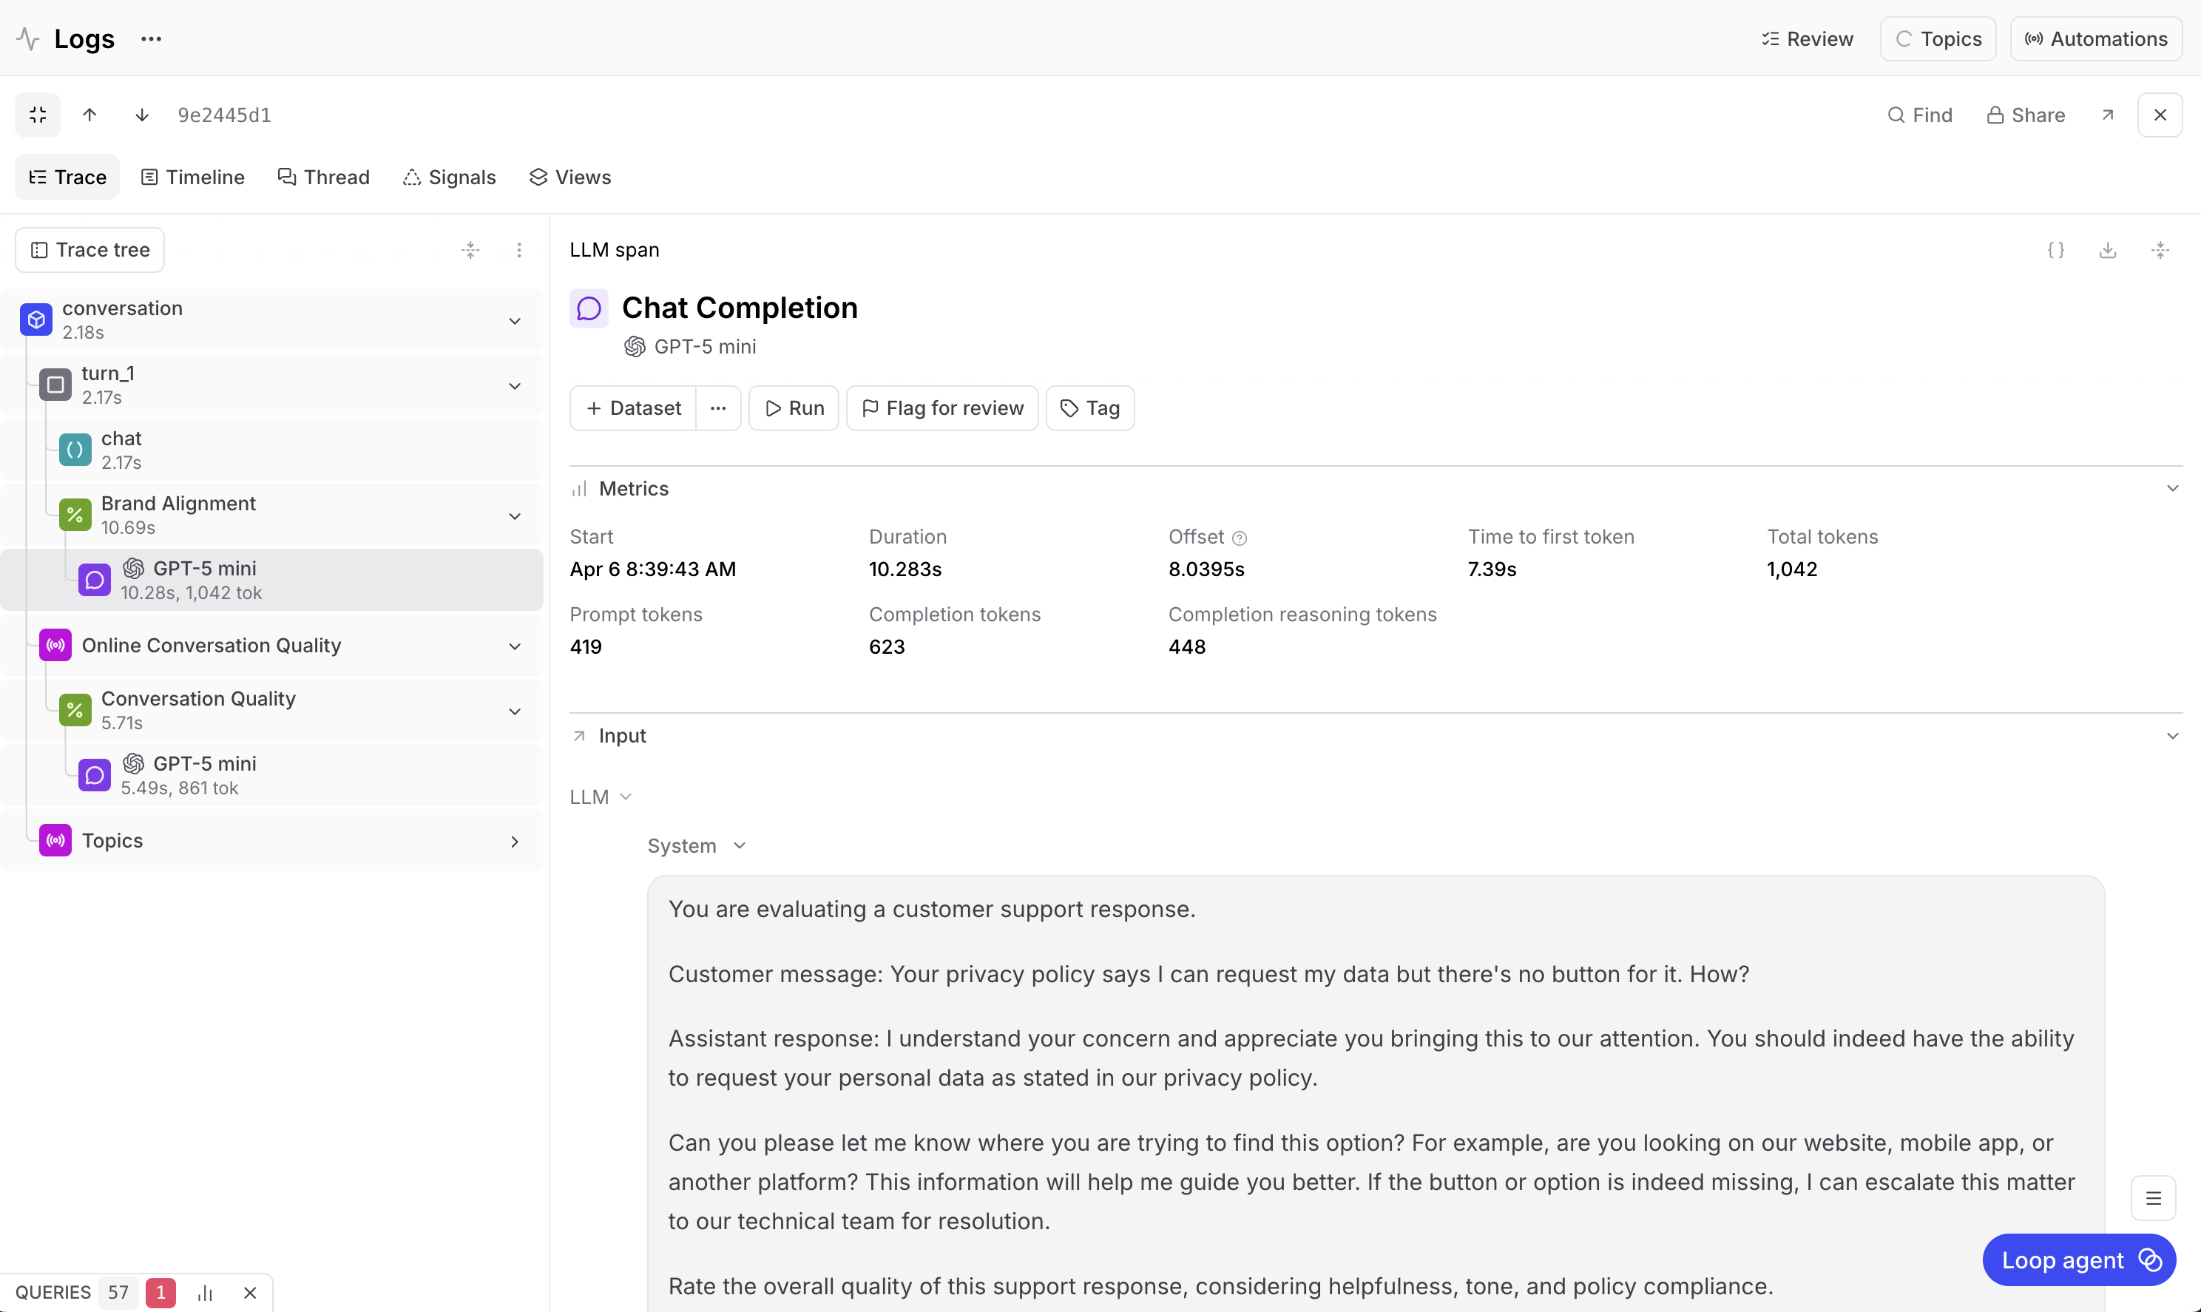This screenshot has height=1312, width=2201.
Task: Open the LLM format dropdown
Action: point(601,797)
